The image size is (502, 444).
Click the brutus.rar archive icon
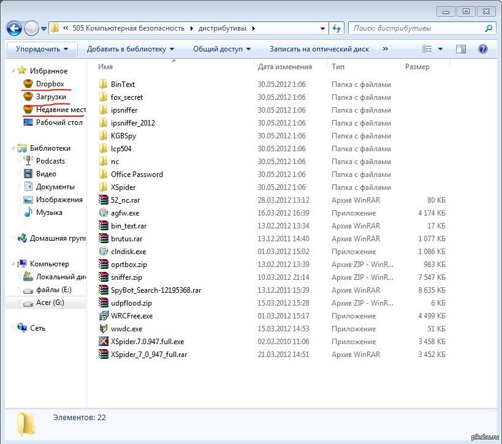104,239
